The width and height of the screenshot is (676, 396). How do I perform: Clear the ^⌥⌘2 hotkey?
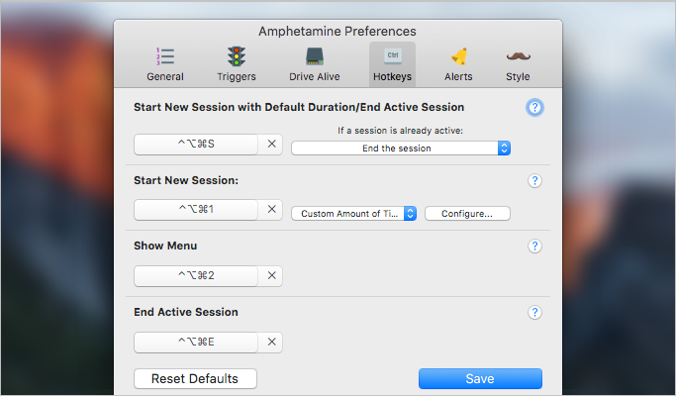[x=271, y=275]
